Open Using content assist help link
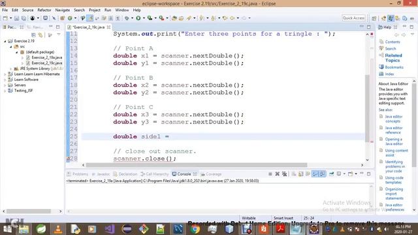418x235 pixels. [x=396, y=153]
